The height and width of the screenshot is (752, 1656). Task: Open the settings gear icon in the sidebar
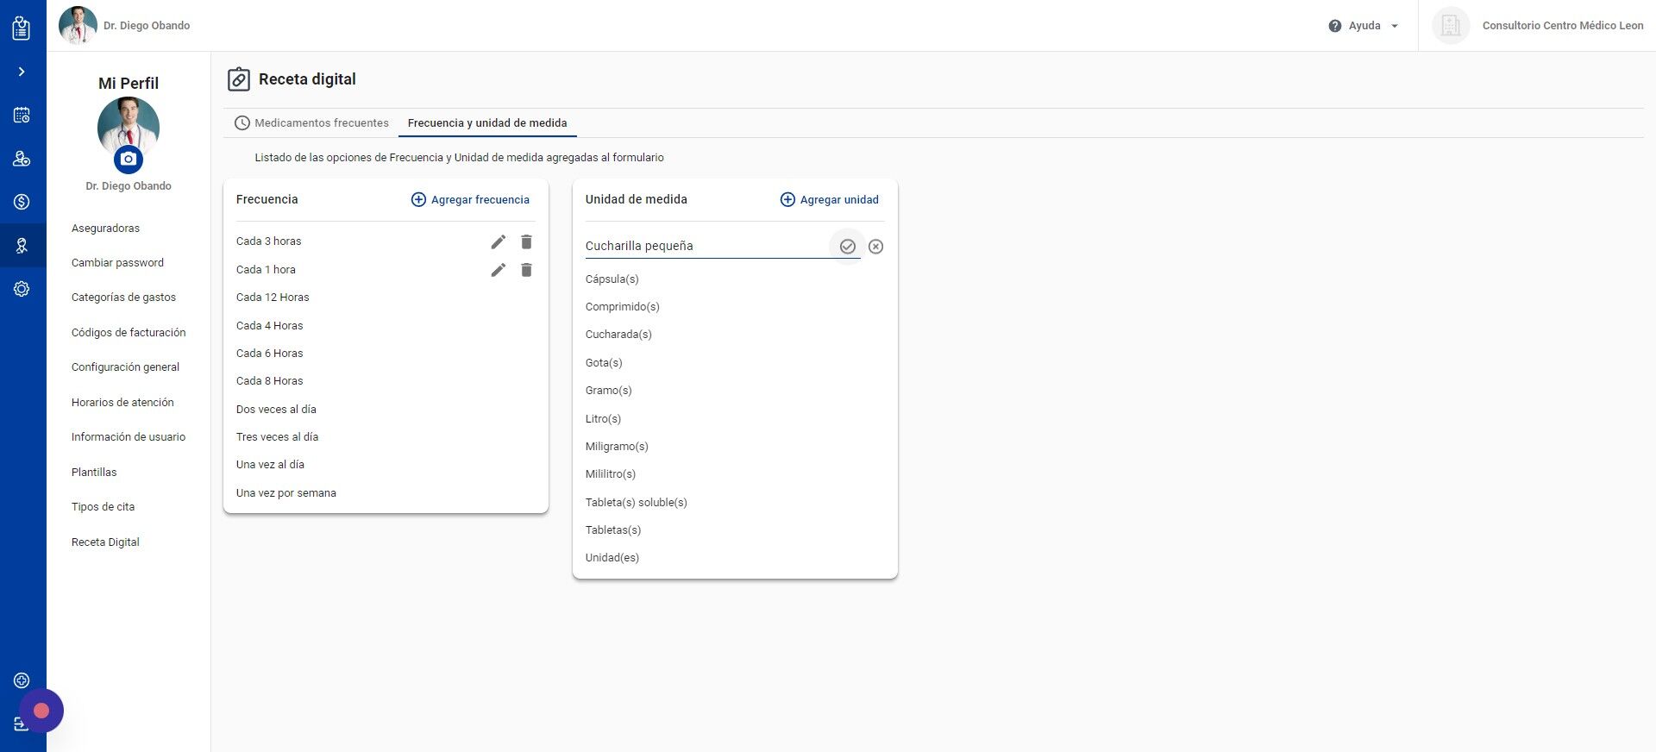coord(22,289)
